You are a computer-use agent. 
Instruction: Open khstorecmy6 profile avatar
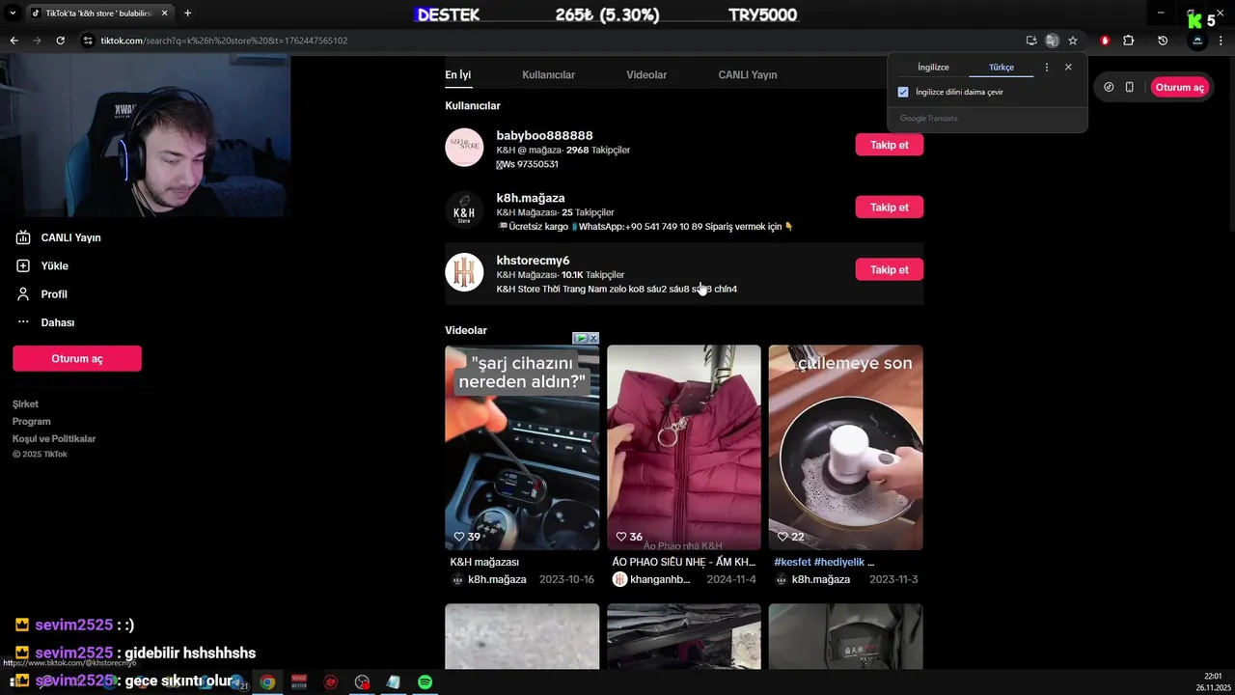tap(464, 272)
